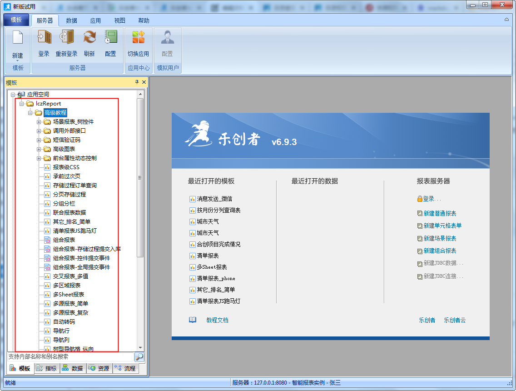Screen dimensions: 516x391
Task: Pin the 模板 panel with pushpin icon
Action: (137, 82)
